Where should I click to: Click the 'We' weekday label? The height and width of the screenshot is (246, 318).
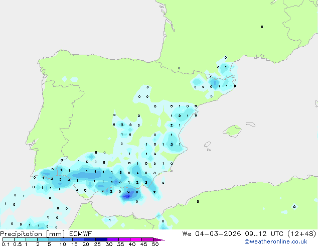click(187, 234)
